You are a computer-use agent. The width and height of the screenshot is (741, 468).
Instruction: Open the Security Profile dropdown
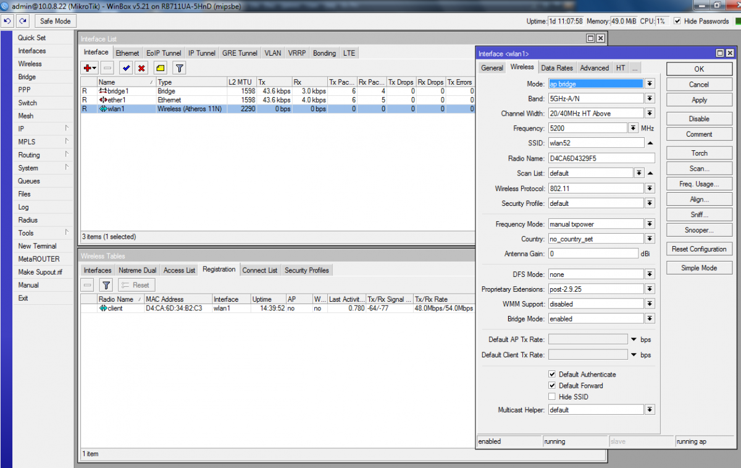tap(650, 203)
